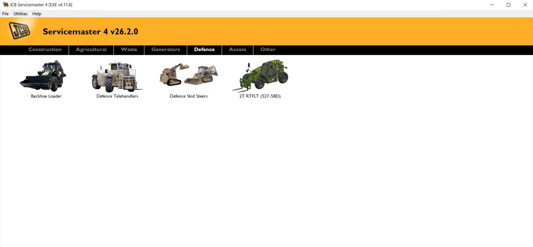Switch to the Access tab
Image resolution: width=533 pixels, height=247 pixels.
pos(238,49)
